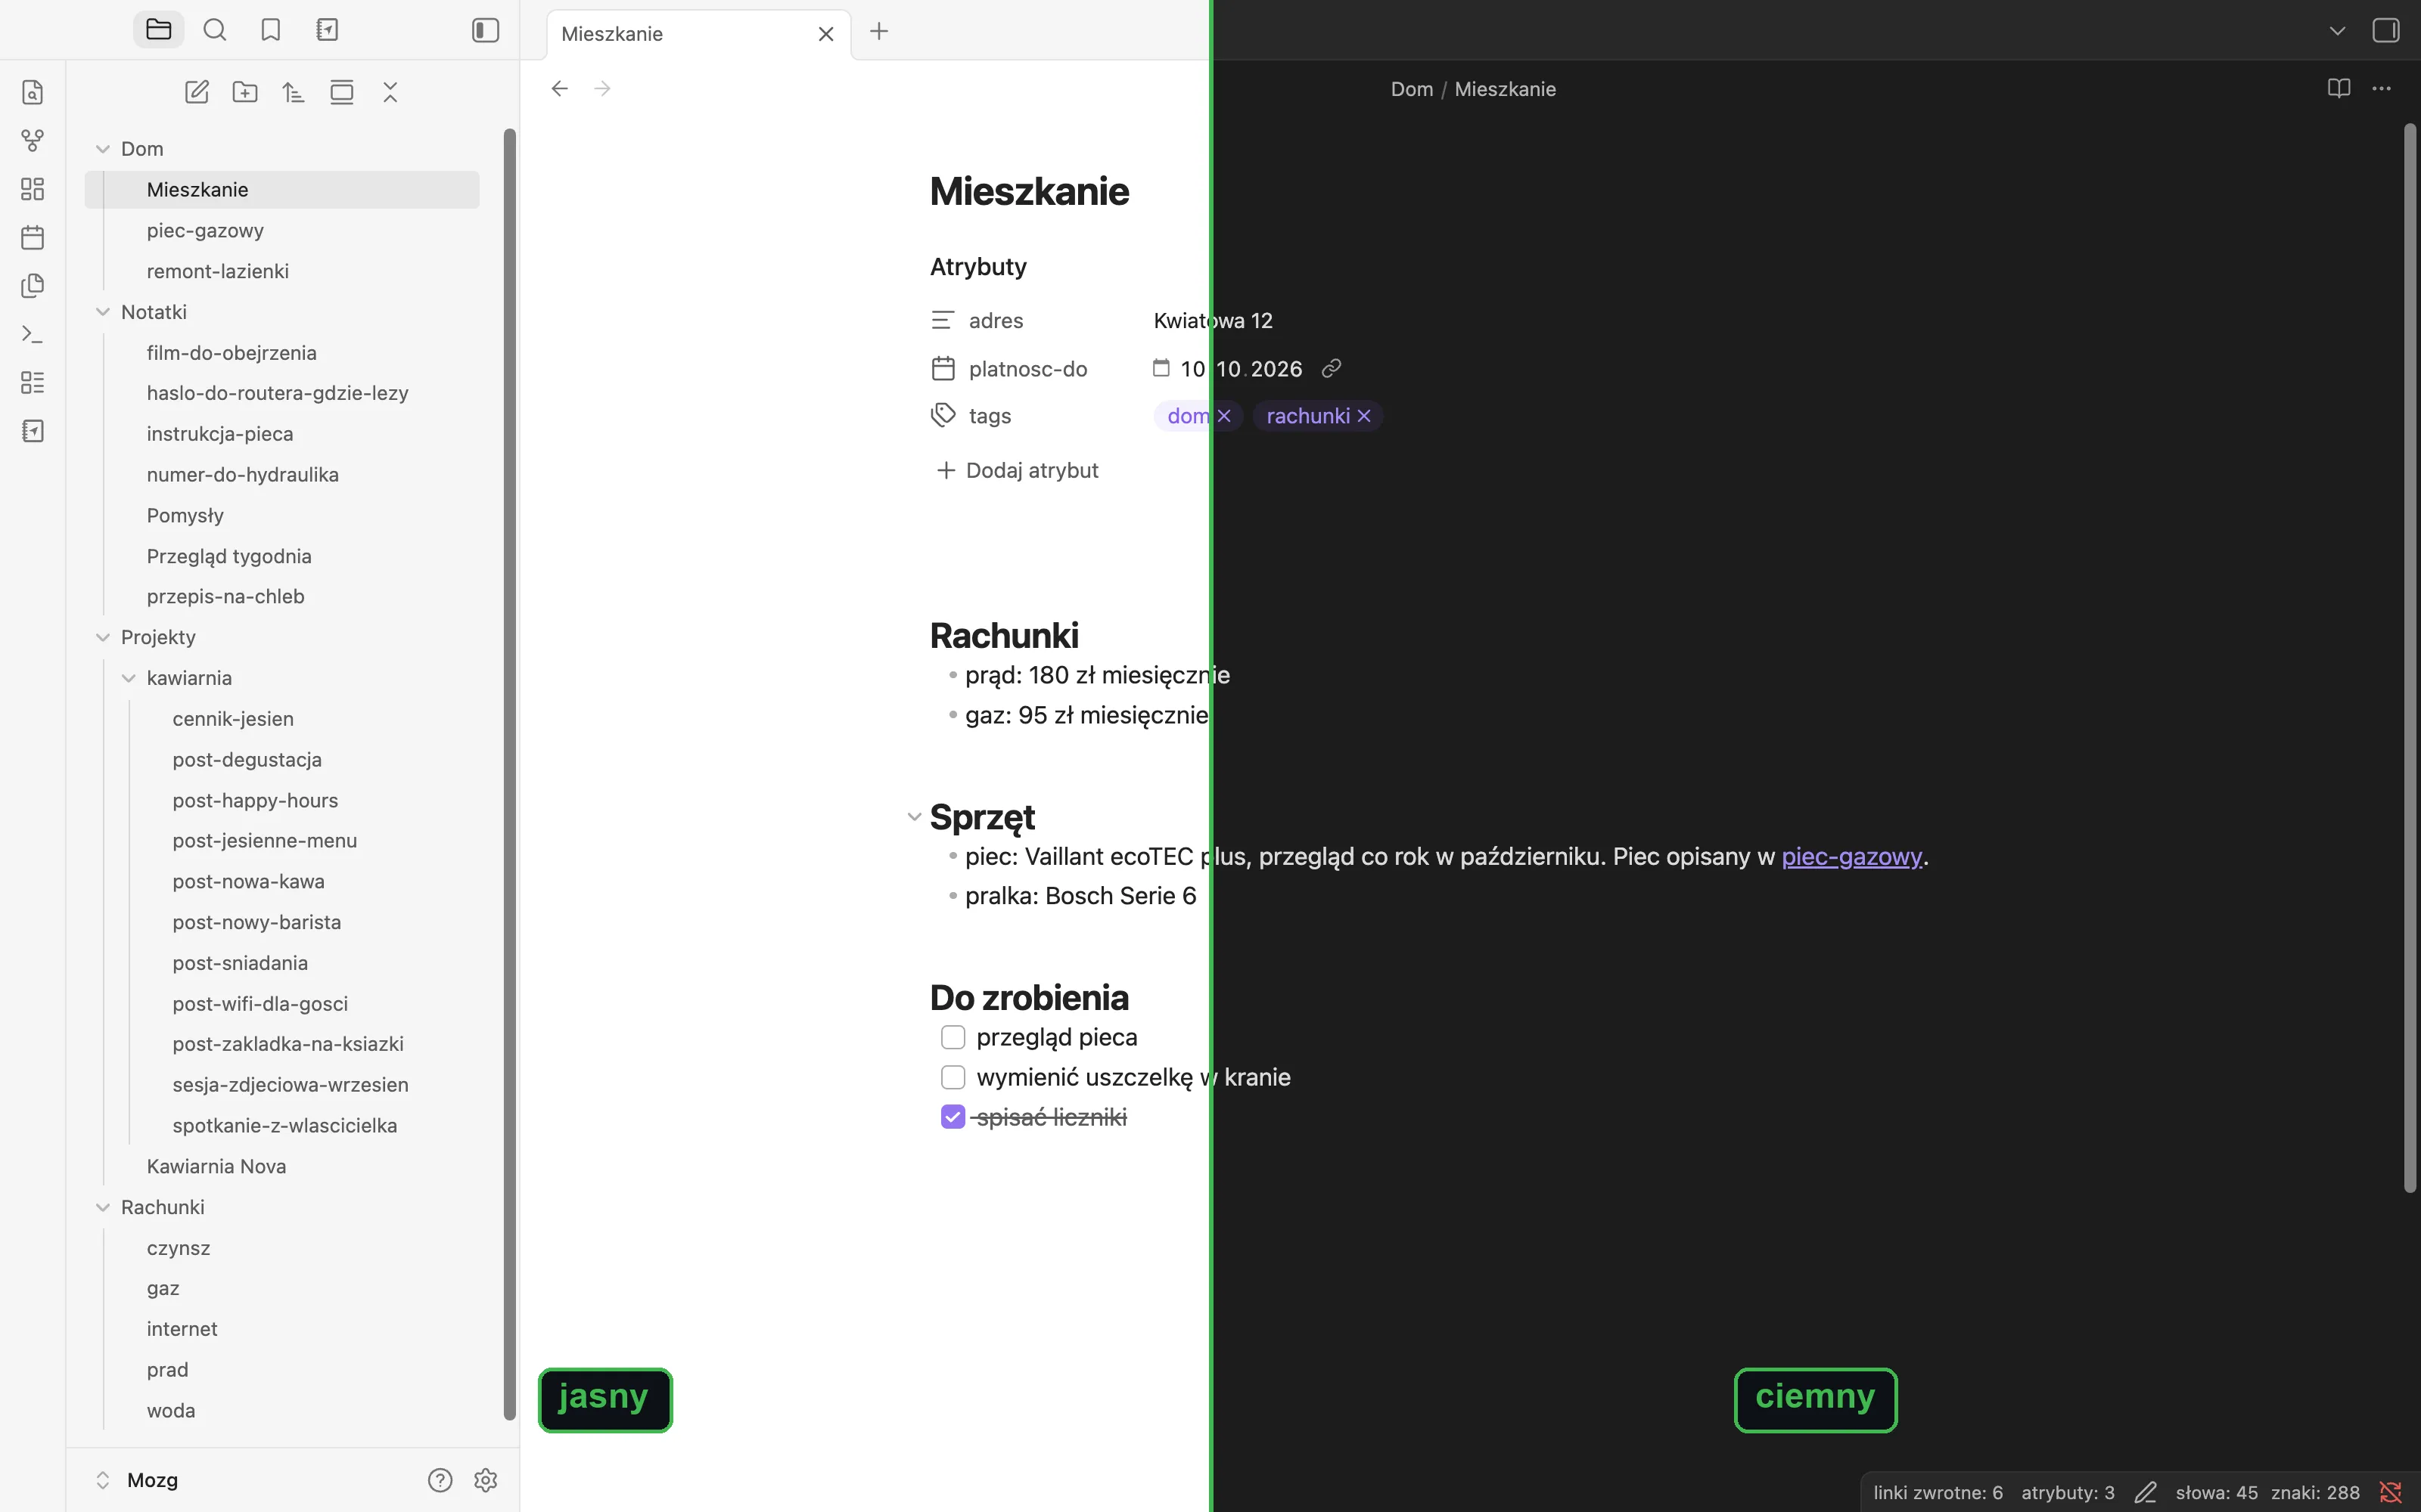The width and height of the screenshot is (2421, 1512).
Task: Open settings gear icon
Action: 486,1480
